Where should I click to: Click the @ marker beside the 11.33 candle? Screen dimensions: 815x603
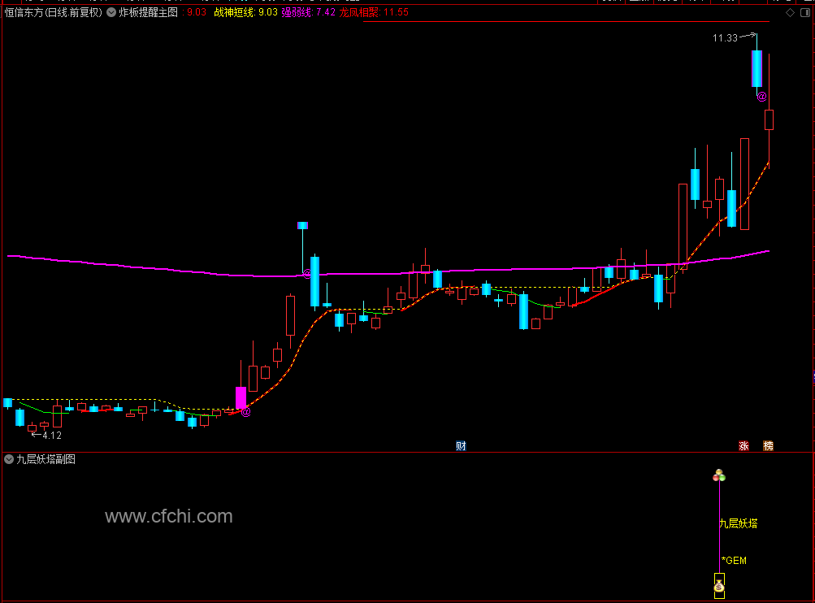[x=761, y=96]
